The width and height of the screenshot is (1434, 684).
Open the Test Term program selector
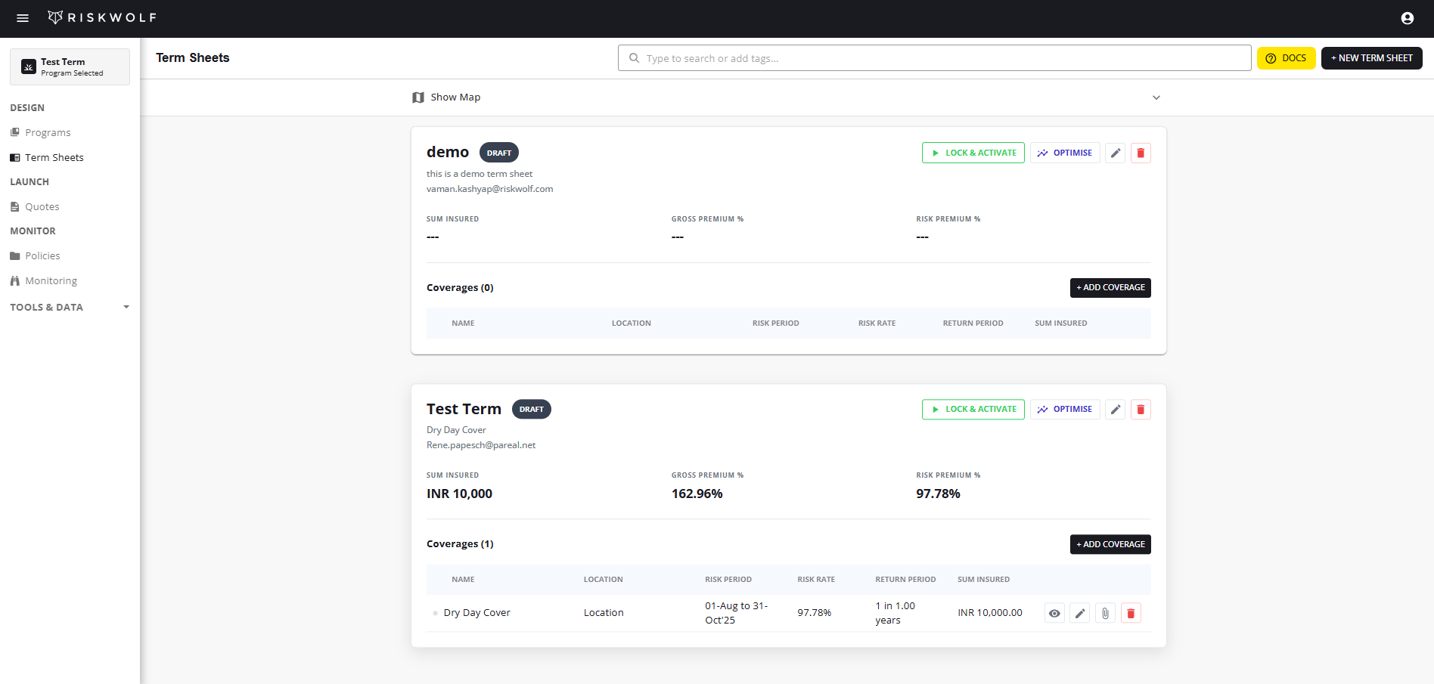point(70,67)
